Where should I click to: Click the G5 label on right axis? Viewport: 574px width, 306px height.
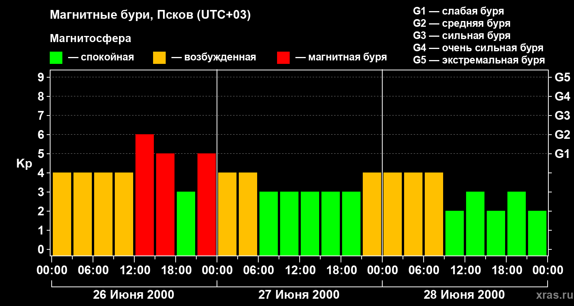tap(563, 77)
